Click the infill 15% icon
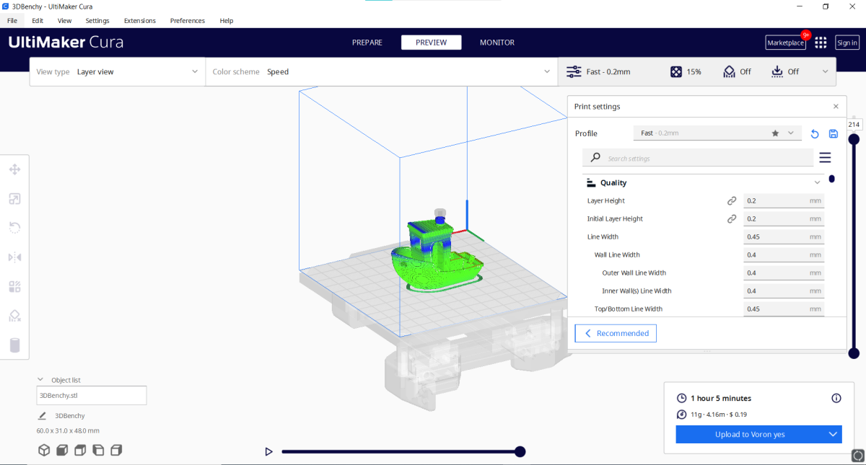The width and height of the screenshot is (866, 465). click(x=675, y=71)
